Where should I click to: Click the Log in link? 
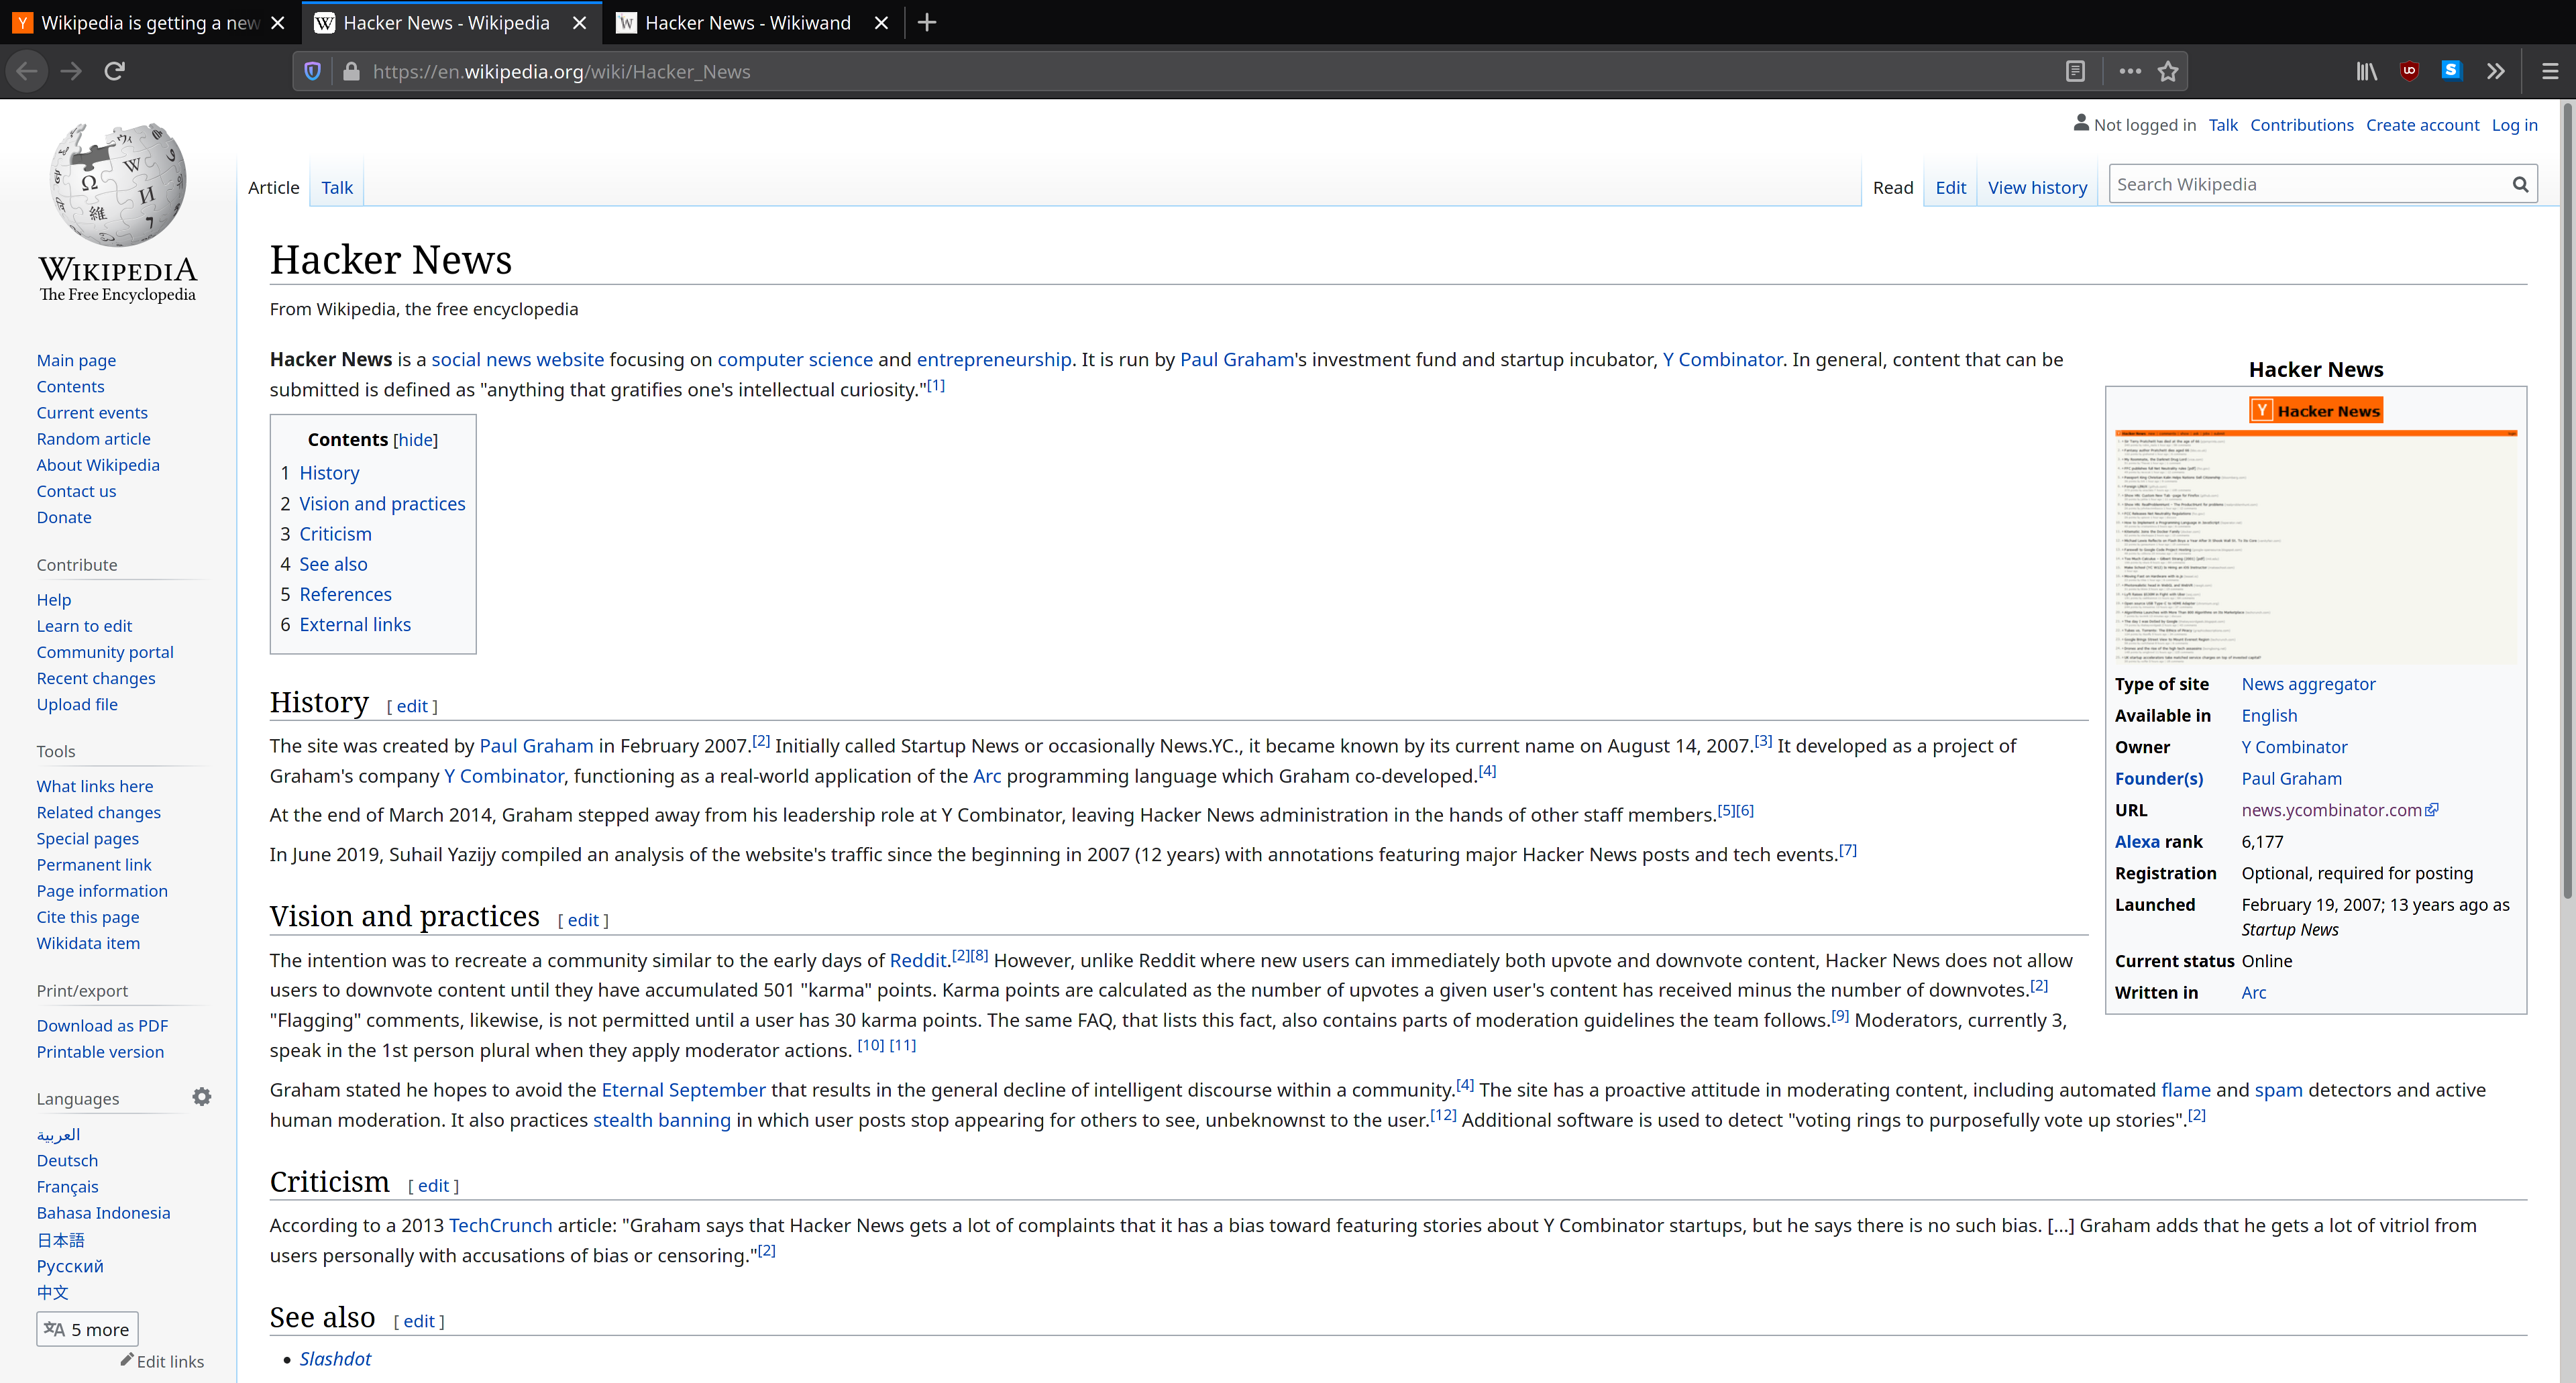2514,125
